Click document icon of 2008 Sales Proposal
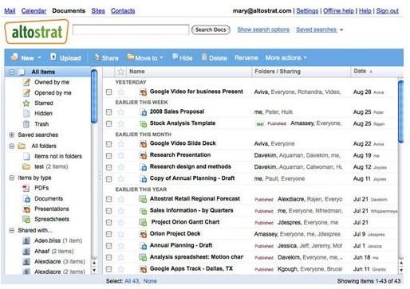The height and width of the screenshot is (289, 410). 143,112
